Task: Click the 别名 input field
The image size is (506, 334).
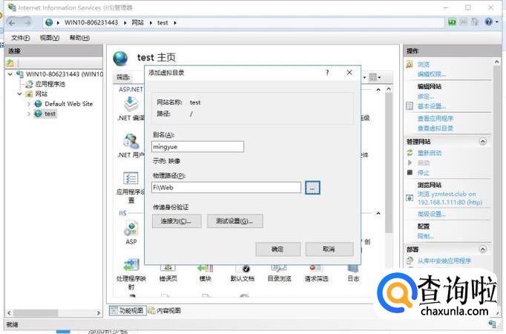Action: coord(197,147)
